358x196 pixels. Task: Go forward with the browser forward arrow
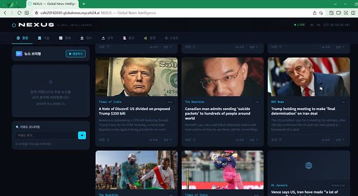pos(12,13)
